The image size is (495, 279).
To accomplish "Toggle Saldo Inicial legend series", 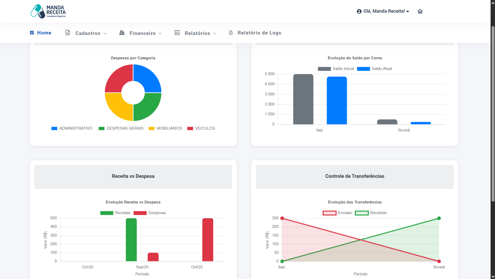I will [336, 69].
